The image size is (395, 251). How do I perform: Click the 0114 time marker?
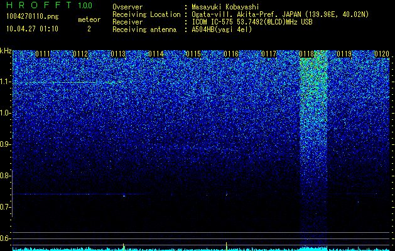156,54
